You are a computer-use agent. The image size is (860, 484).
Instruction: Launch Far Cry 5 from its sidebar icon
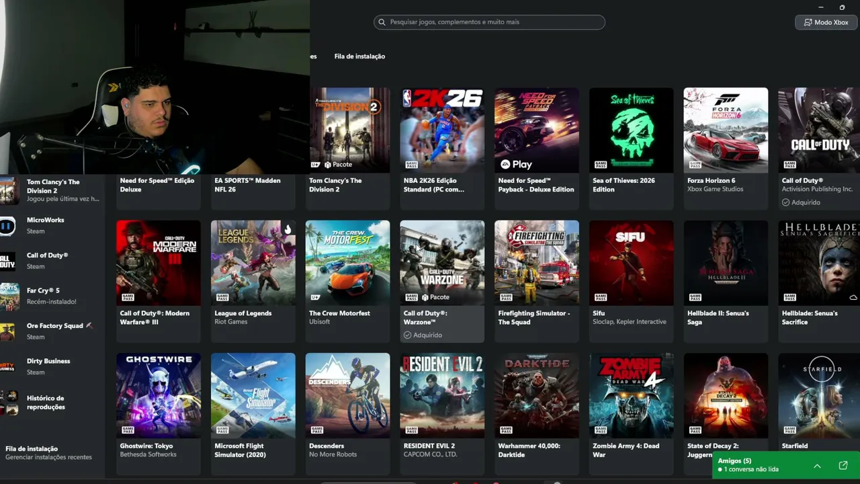click(9, 296)
